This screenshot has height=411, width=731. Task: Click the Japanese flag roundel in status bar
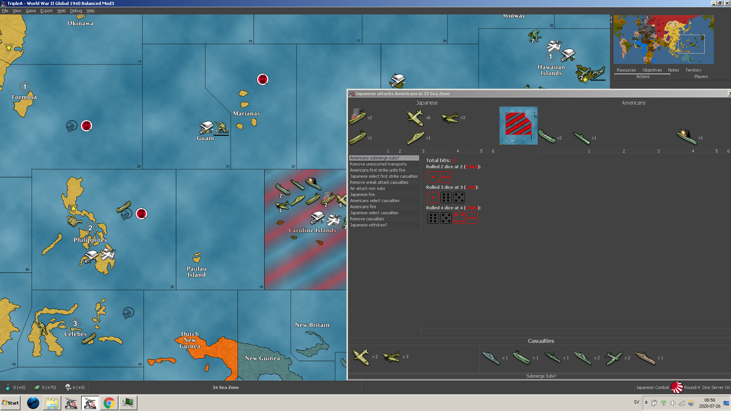[677, 387]
